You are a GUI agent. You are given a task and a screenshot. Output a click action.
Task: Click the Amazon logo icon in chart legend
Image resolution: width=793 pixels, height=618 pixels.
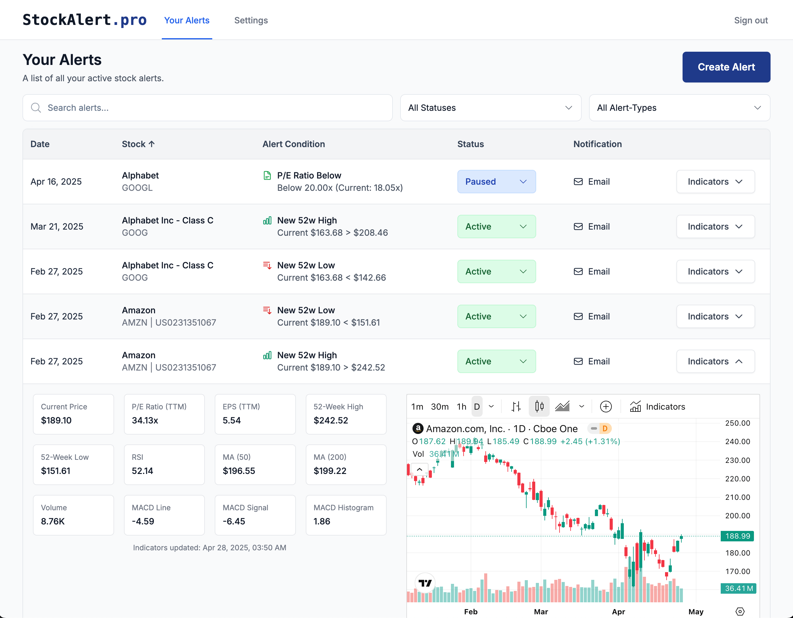418,429
